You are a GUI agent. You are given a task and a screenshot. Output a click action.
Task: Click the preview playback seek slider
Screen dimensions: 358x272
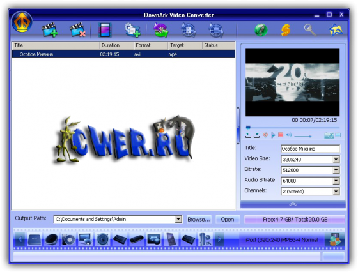[x=293, y=128]
